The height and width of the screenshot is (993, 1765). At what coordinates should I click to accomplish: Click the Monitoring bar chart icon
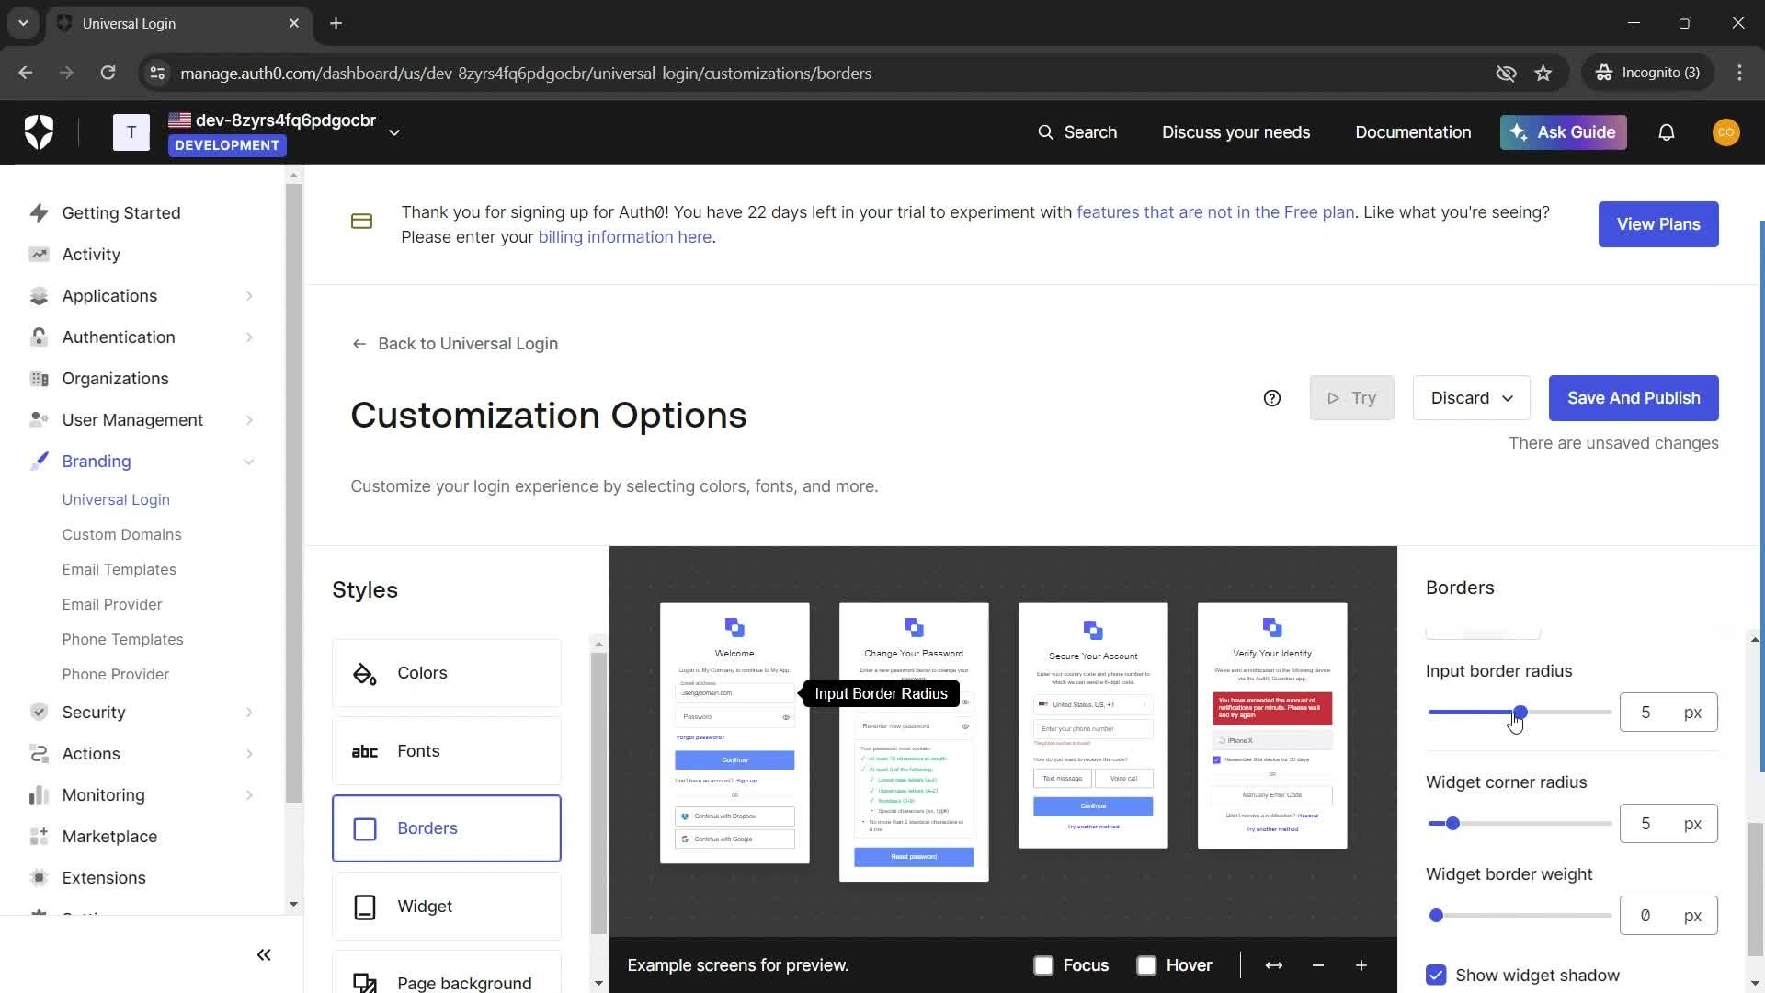[39, 795]
